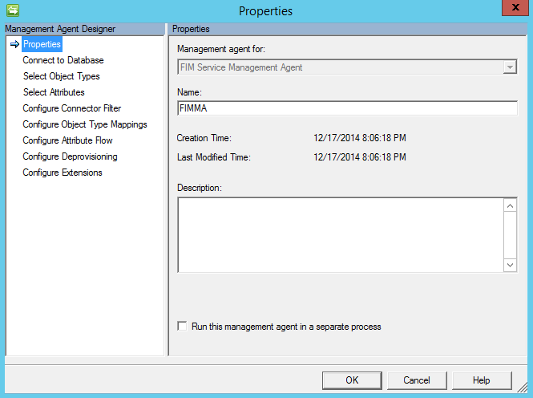Viewport: 533px width, 398px height.
Task: Go to Select Object Types
Action: pyautogui.click(x=62, y=76)
